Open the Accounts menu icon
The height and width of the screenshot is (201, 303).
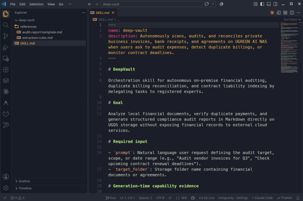[x=6, y=177]
